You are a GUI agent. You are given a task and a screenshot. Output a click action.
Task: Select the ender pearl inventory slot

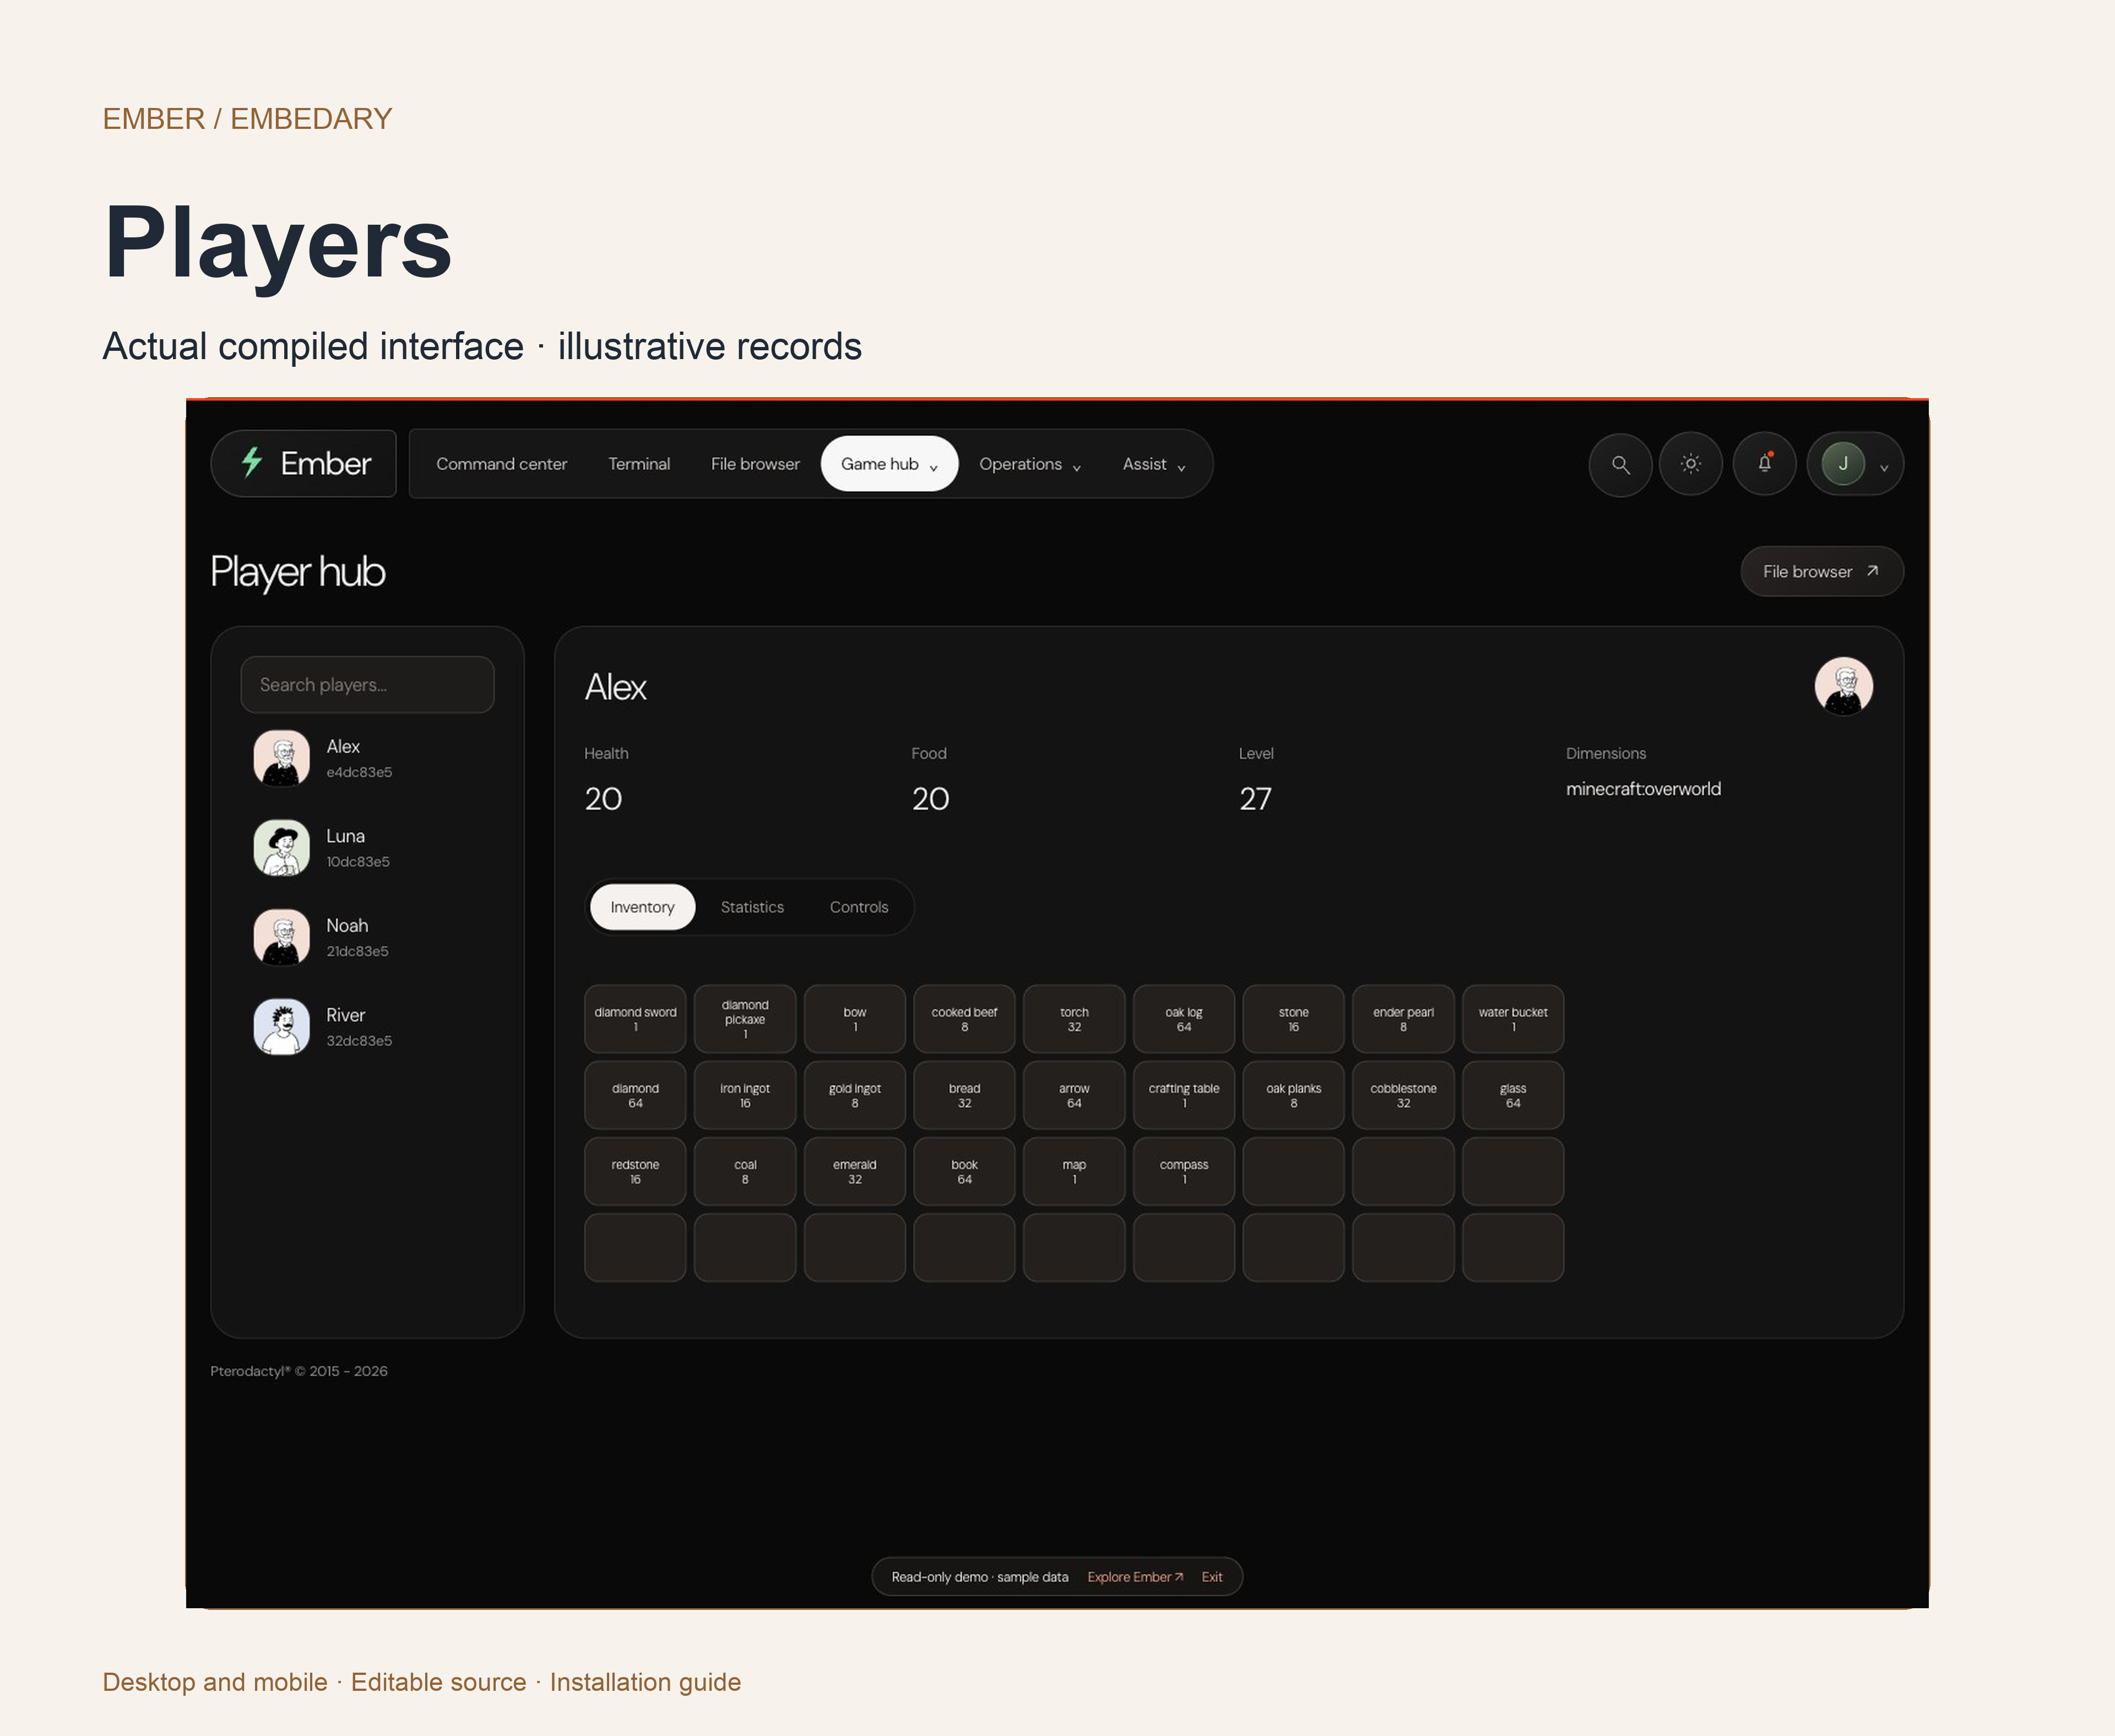(x=1403, y=1019)
